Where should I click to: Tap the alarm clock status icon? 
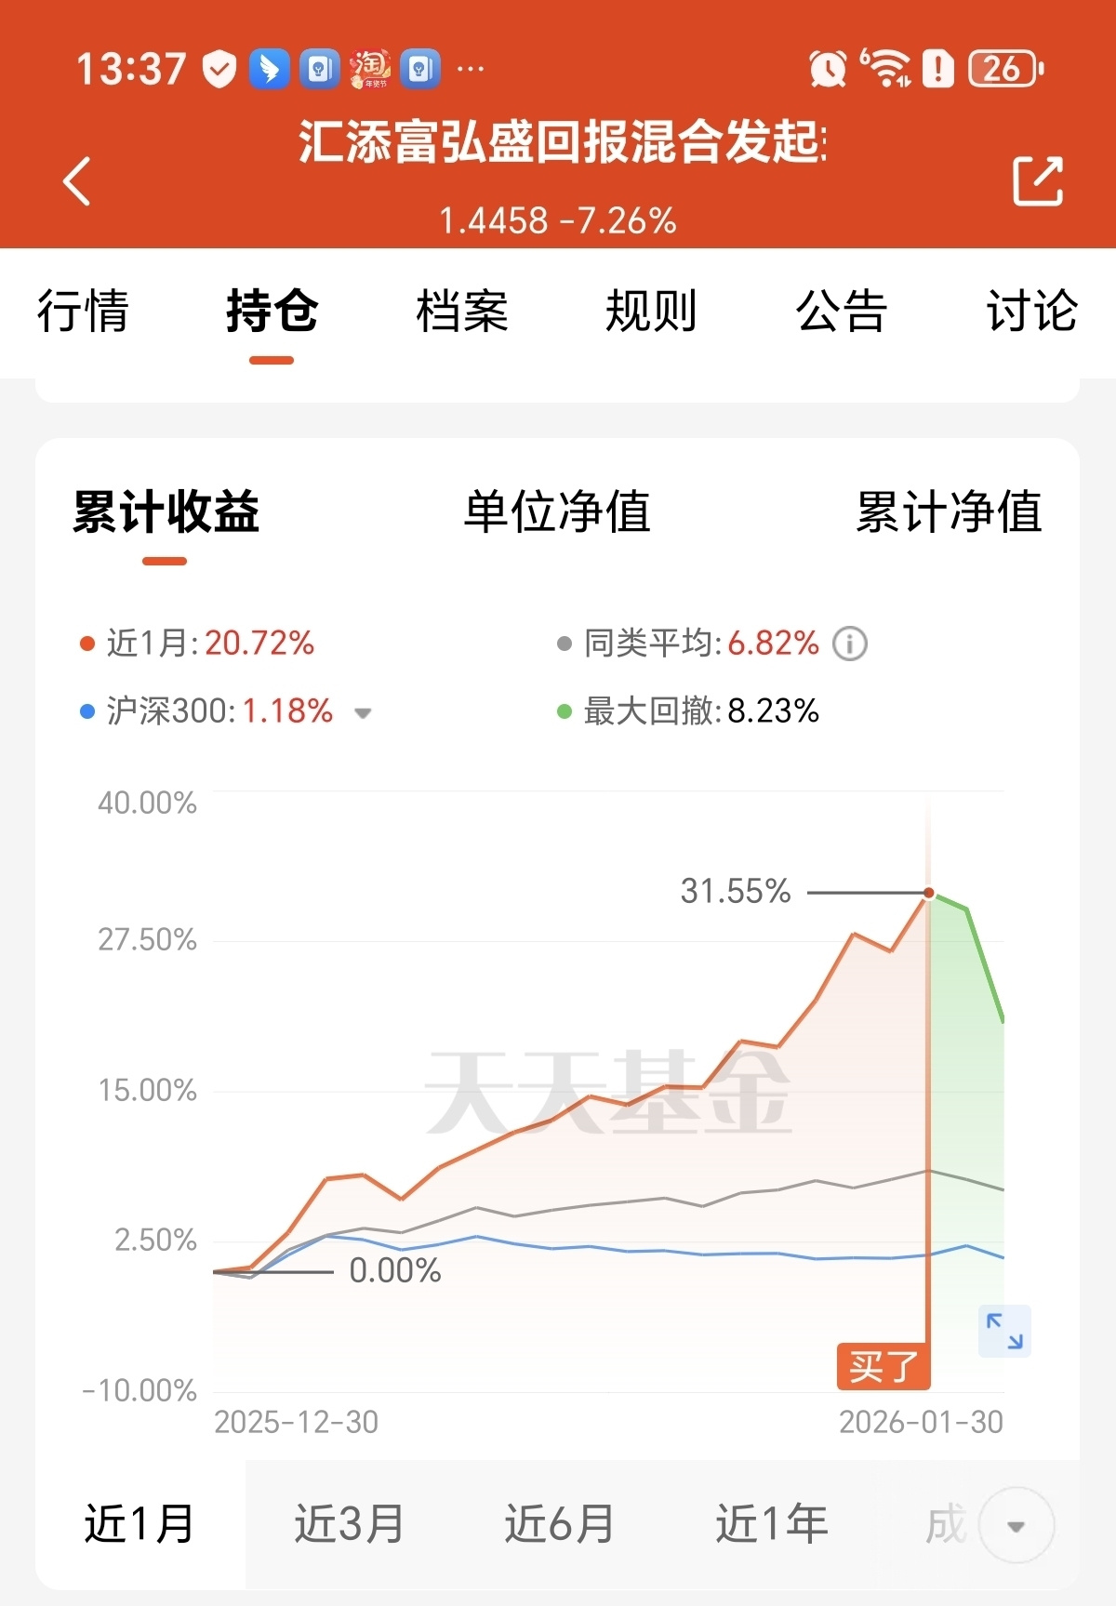pos(828,69)
